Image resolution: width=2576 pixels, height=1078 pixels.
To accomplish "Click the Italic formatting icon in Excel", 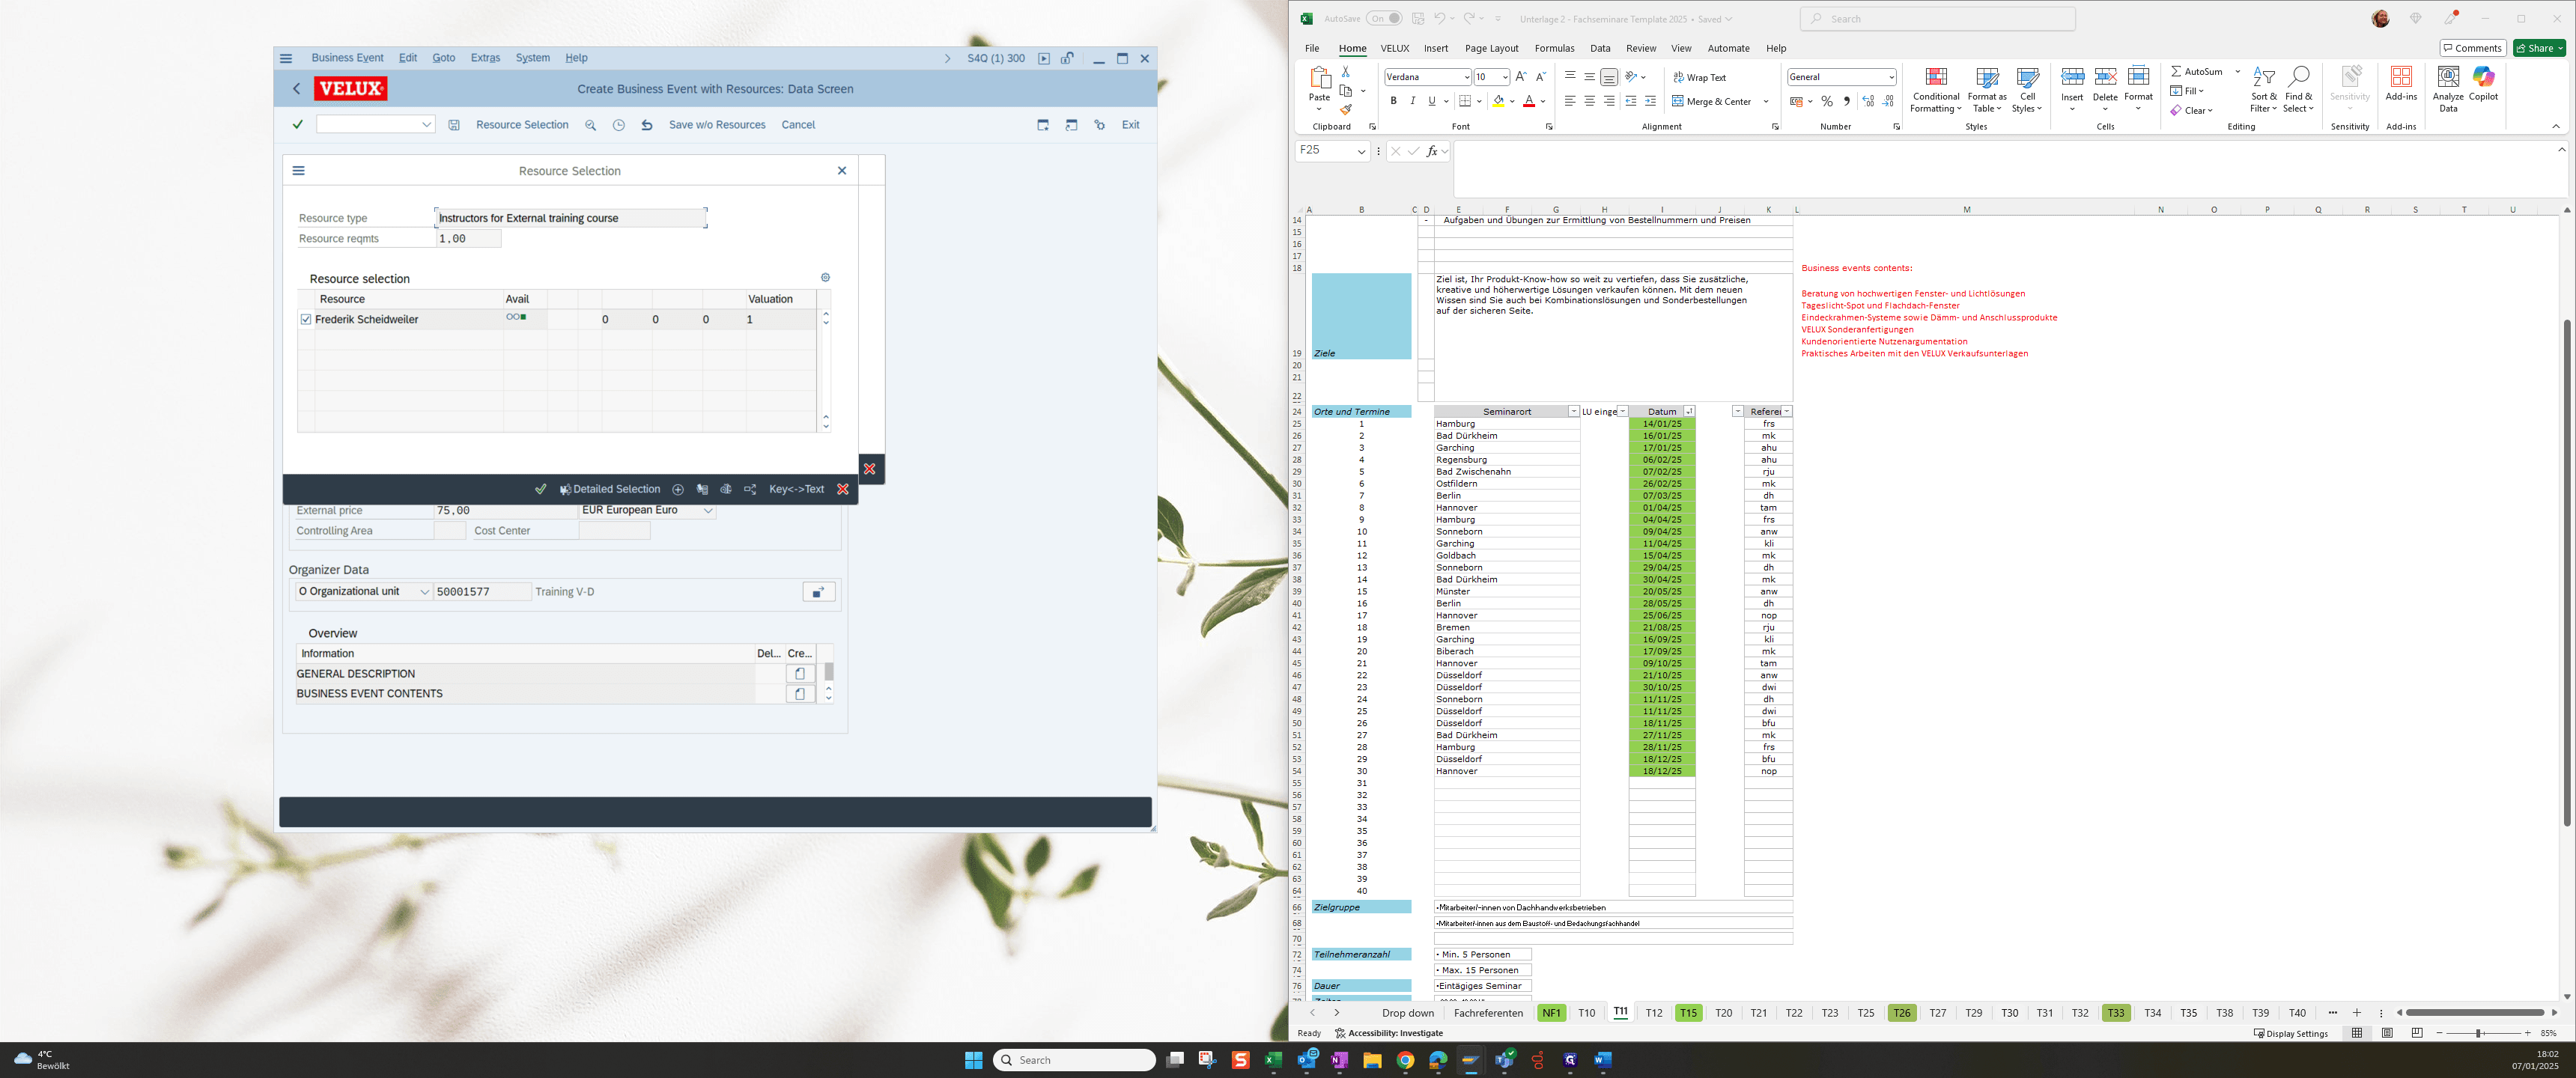I will tap(1412, 101).
